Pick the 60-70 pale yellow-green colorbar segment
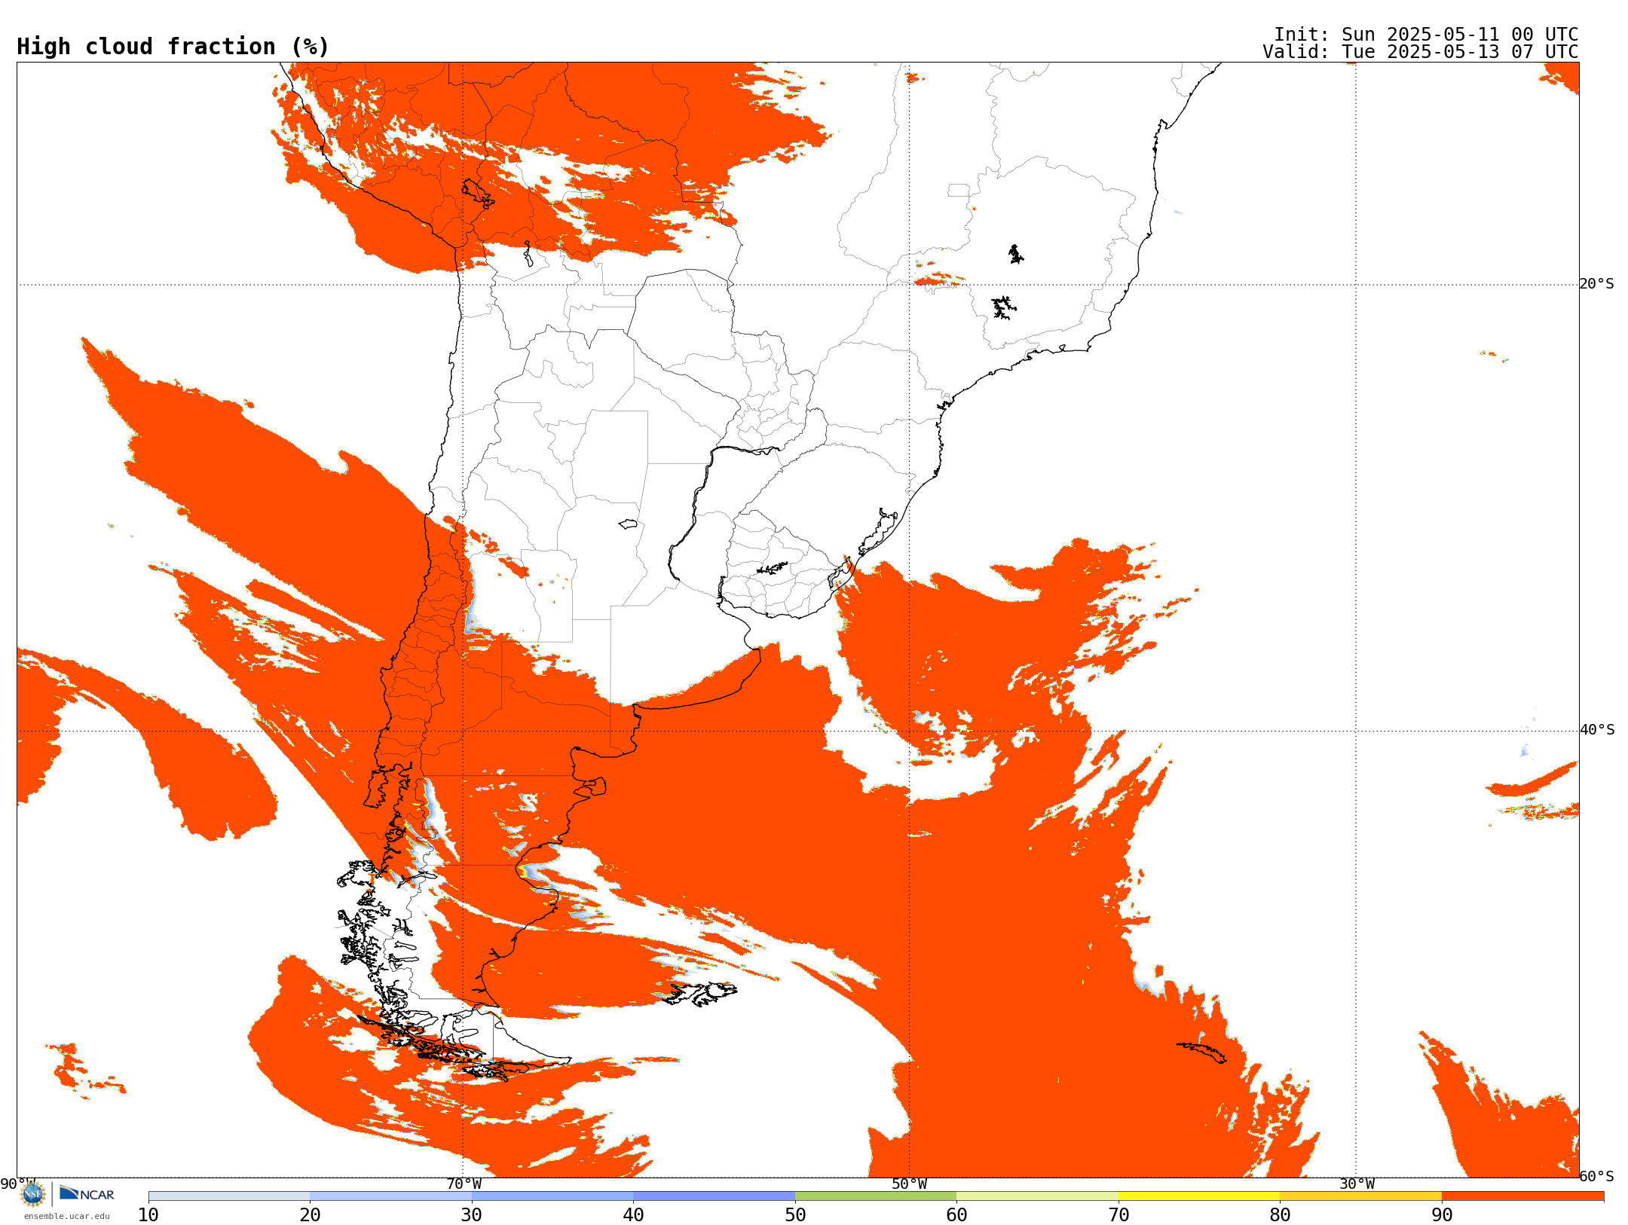This screenshot has width=1628, height=1225. pyautogui.click(x=1037, y=1196)
